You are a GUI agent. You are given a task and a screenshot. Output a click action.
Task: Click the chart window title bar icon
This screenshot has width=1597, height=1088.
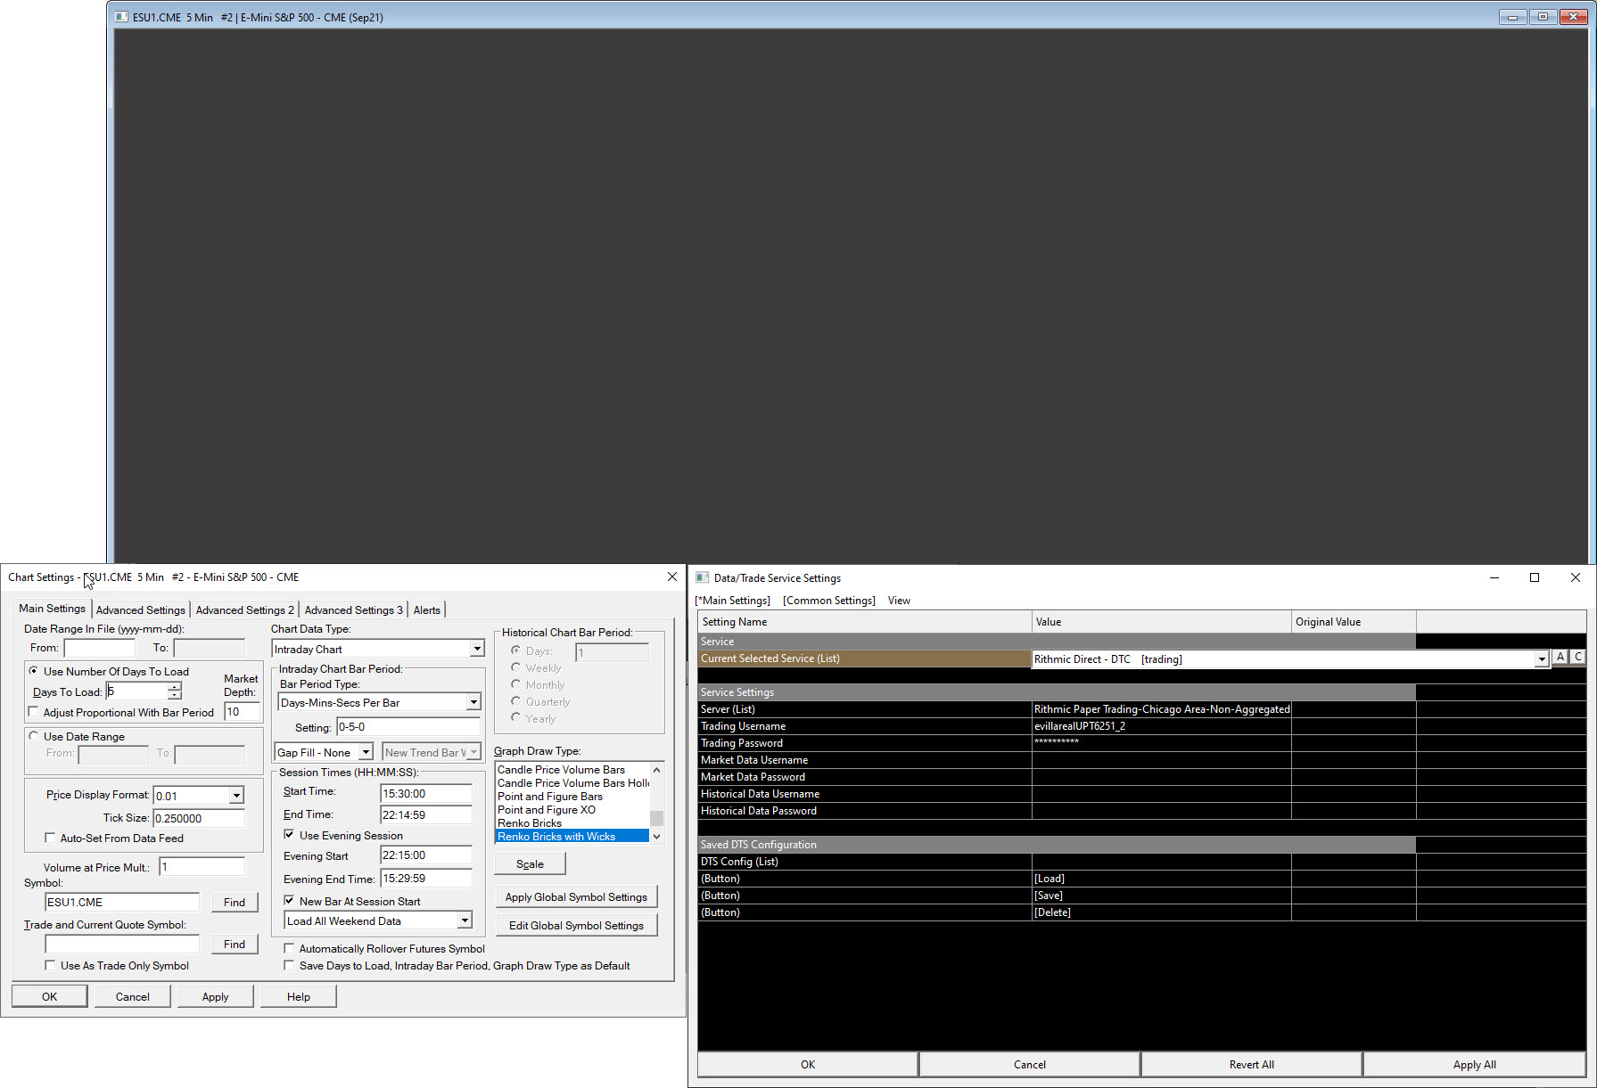tap(122, 17)
